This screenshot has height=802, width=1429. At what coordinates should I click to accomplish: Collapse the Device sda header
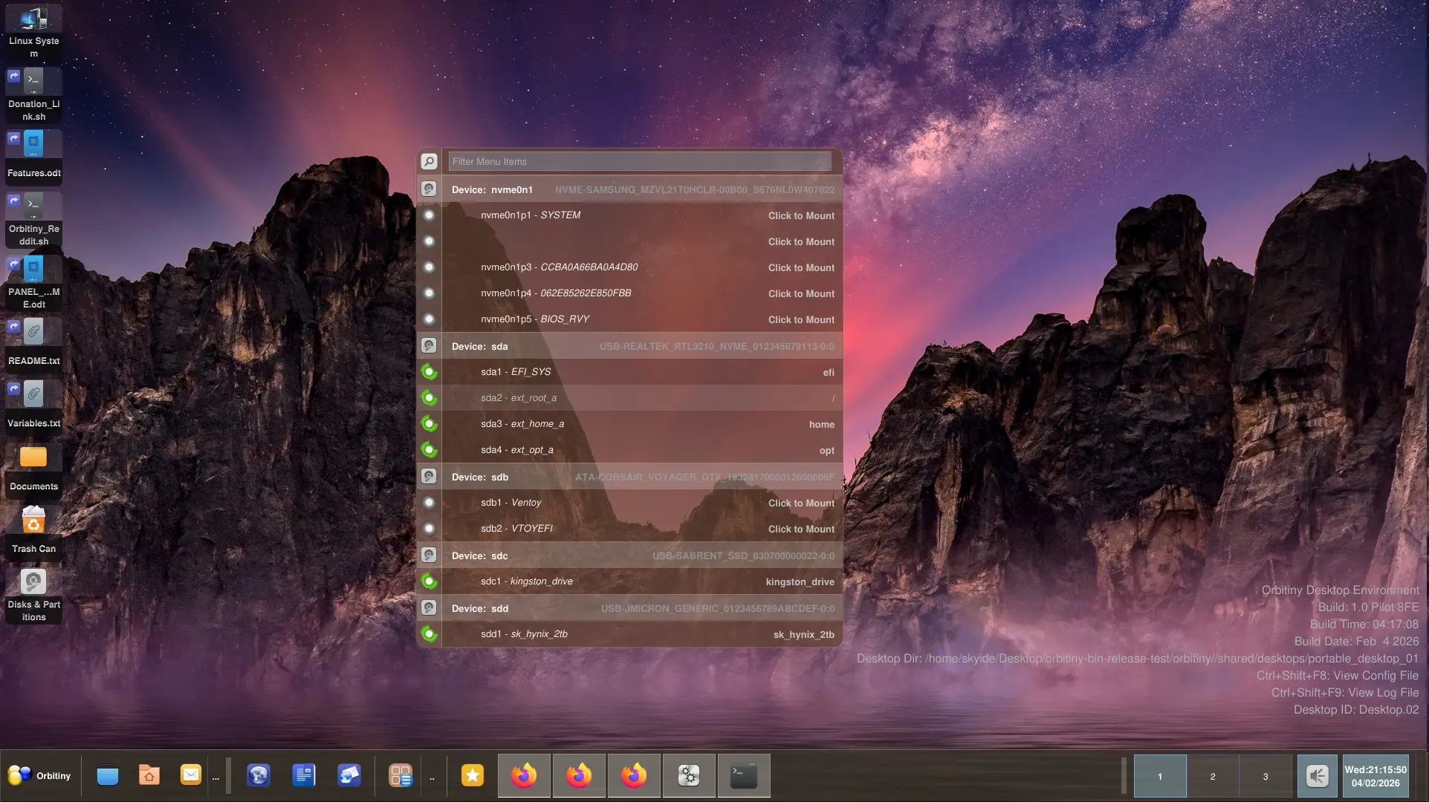pyautogui.click(x=479, y=346)
